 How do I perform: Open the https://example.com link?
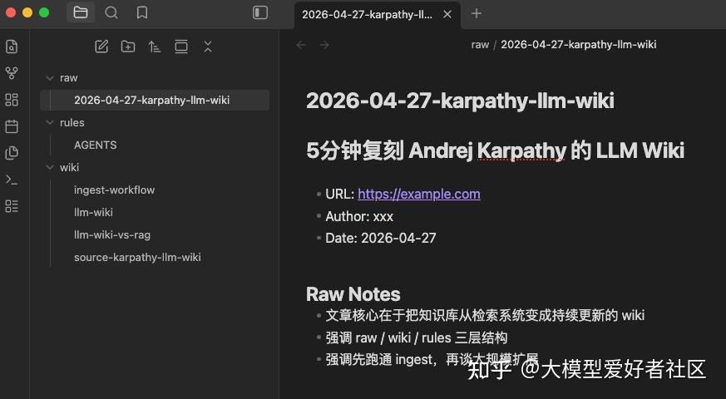(x=419, y=194)
